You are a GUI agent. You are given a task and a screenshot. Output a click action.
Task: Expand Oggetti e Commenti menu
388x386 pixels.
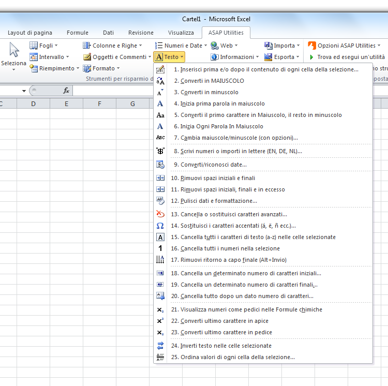click(117, 57)
